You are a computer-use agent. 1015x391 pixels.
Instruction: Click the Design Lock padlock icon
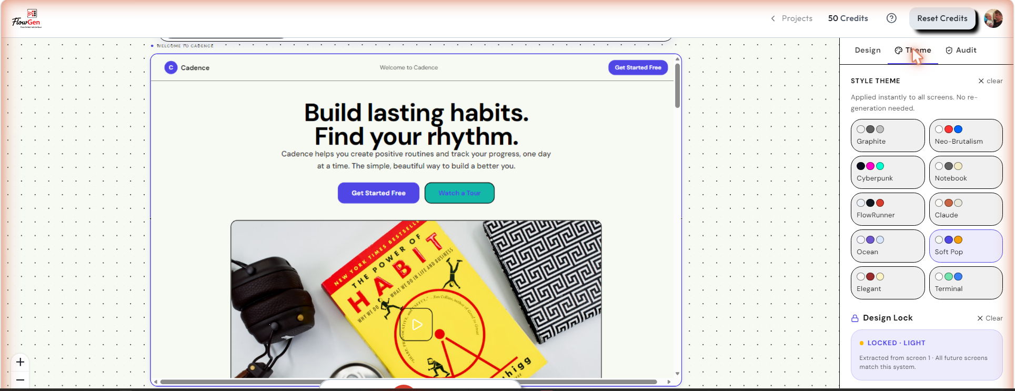[x=855, y=318]
